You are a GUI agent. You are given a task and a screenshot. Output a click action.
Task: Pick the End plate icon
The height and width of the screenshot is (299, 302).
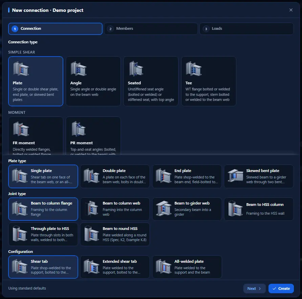(x=164, y=176)
